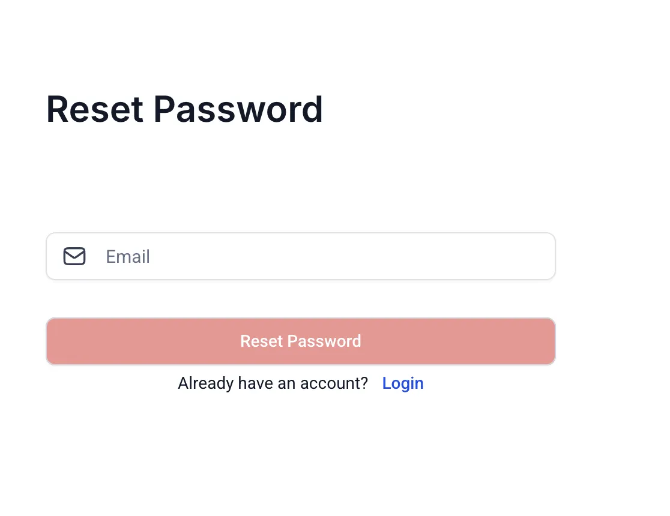Click Login next to account prompt

[x=403, y=383]
